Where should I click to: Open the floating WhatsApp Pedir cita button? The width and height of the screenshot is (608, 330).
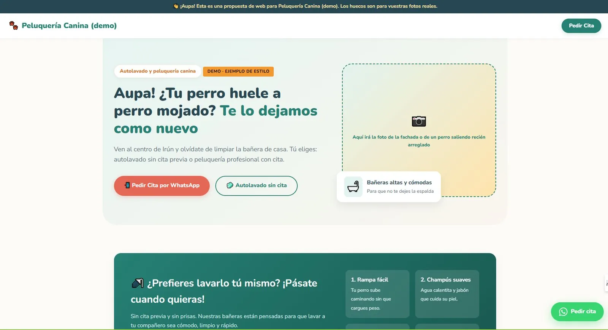577,311
